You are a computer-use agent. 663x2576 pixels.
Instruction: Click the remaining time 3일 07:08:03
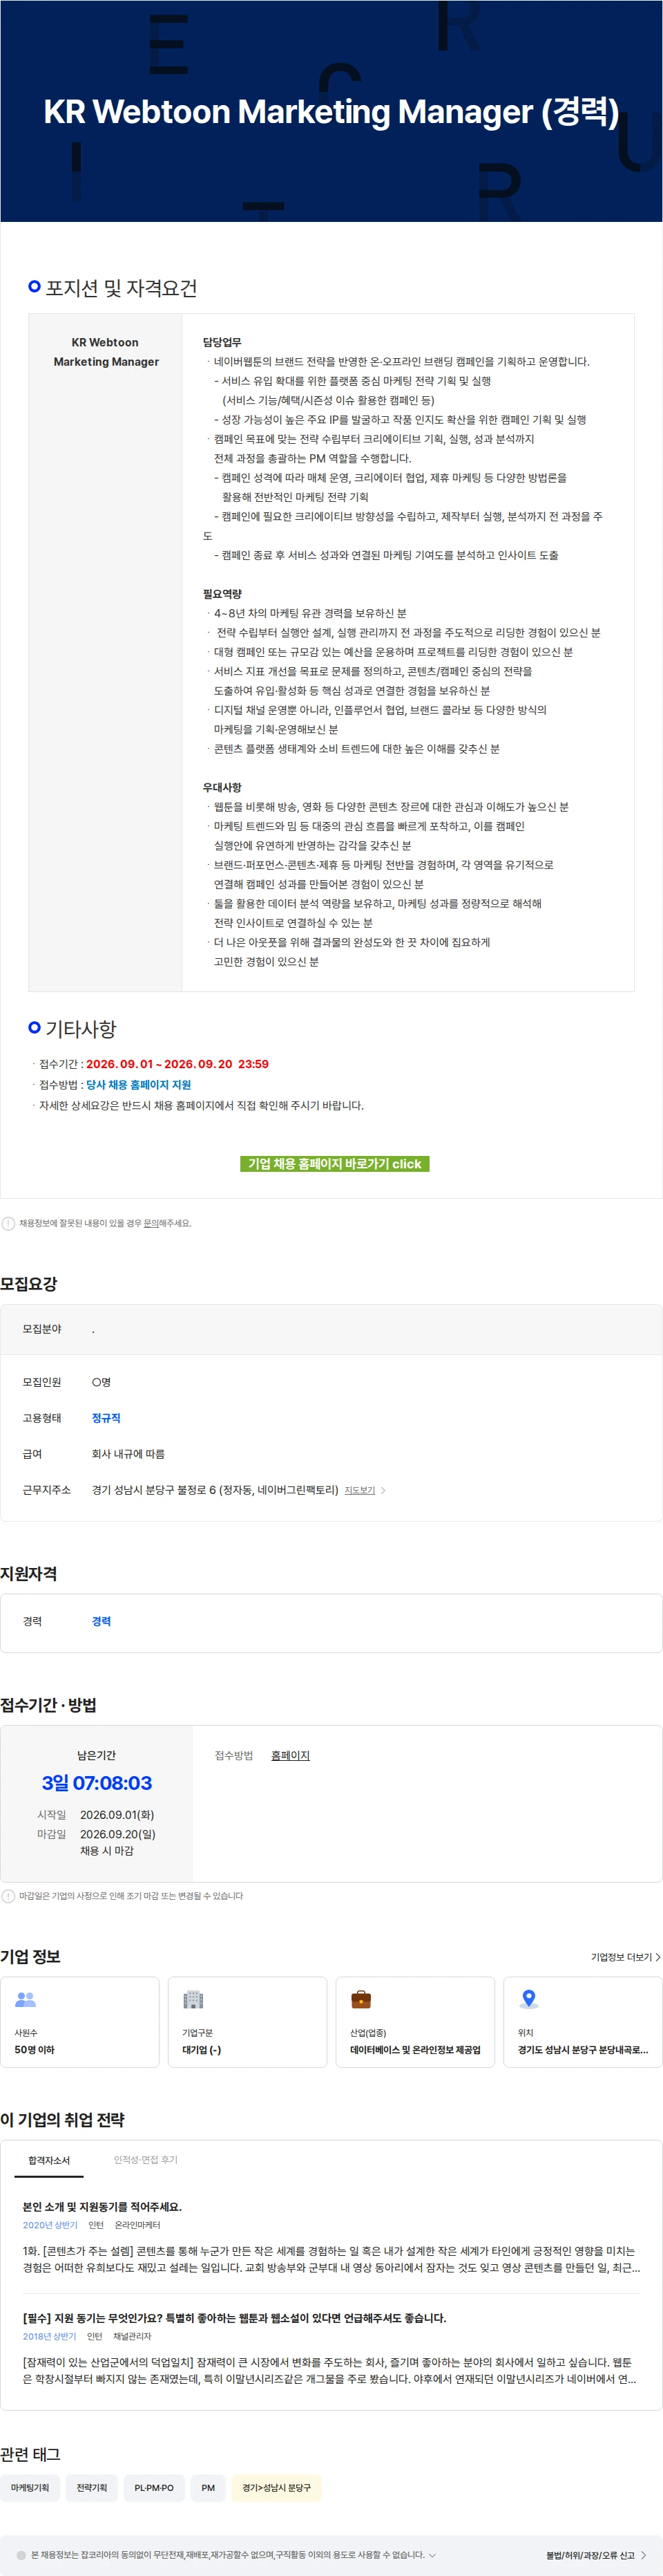pos(97,1782)
